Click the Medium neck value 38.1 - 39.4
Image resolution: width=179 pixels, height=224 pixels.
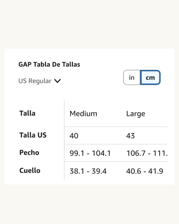coord(88,171)
